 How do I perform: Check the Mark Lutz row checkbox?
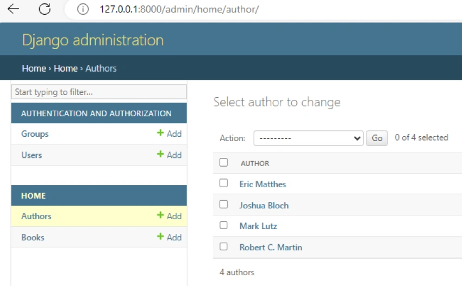coord(223,225)
